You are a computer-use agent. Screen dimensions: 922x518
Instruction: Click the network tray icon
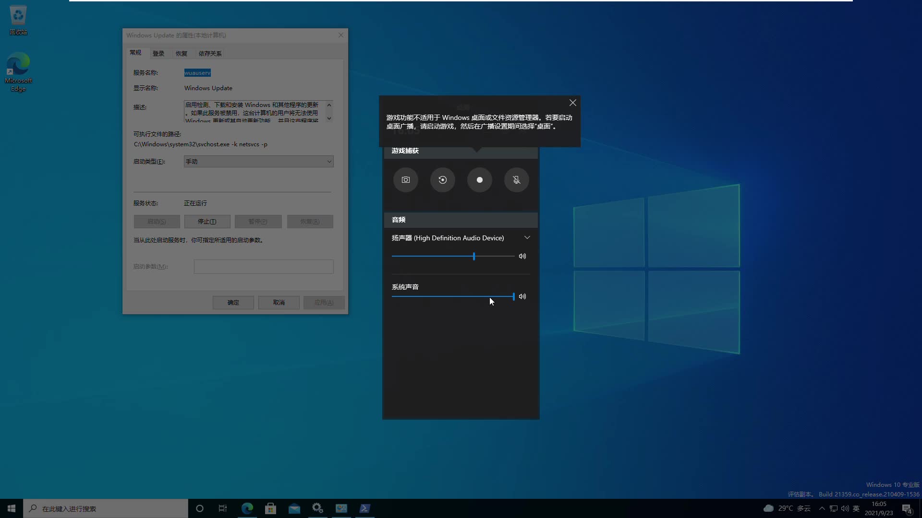[x=834, y=508]
